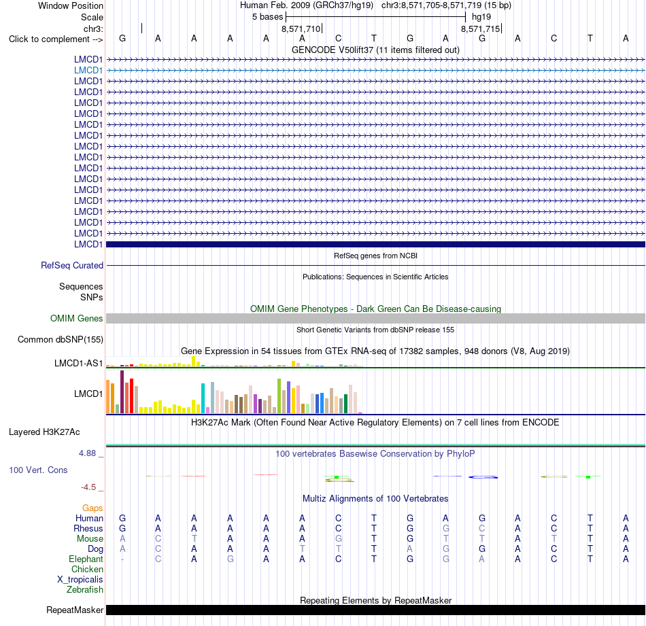
Task: Click the RepeatMasker track label
Action: tap(75, 610)
